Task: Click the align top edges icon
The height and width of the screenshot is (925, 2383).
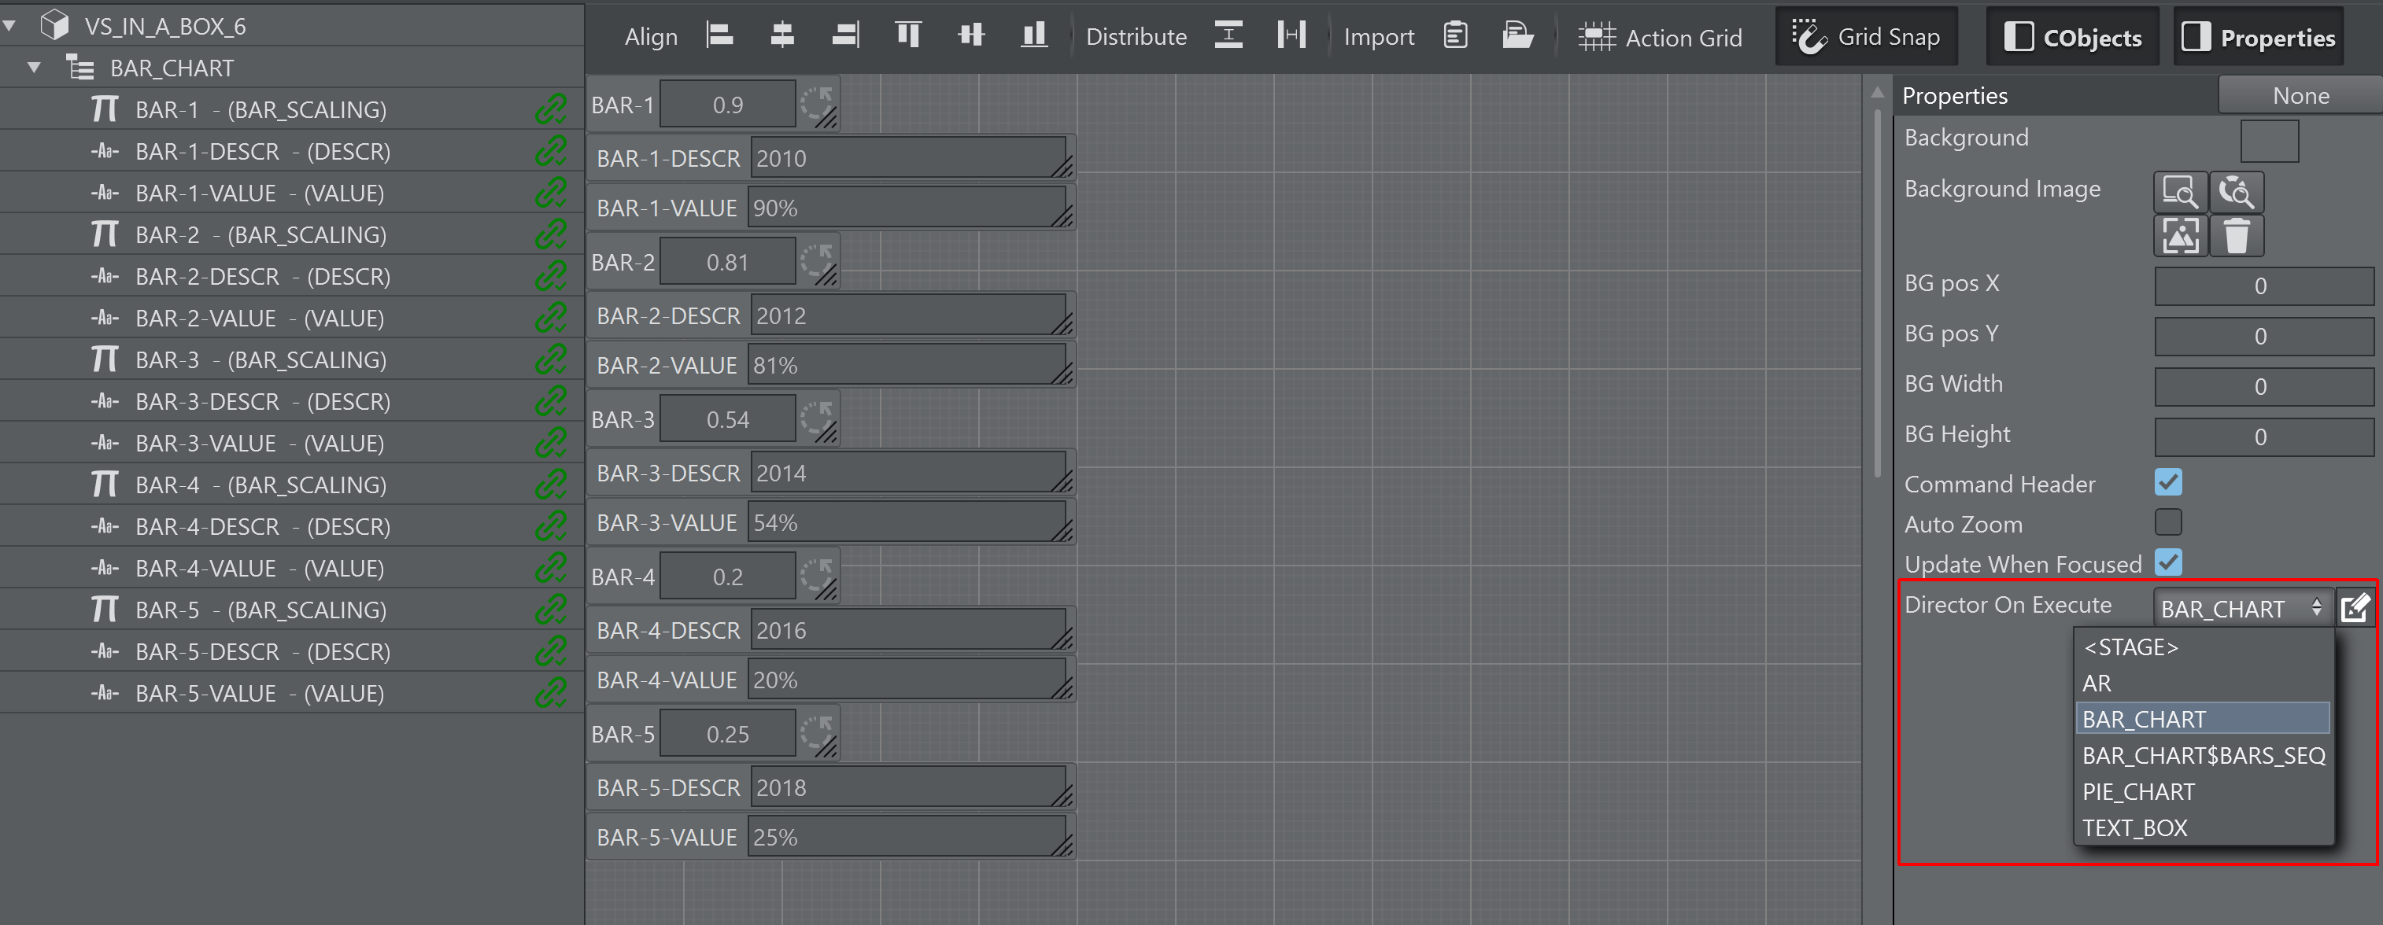Action: click(x=907, y=36)
